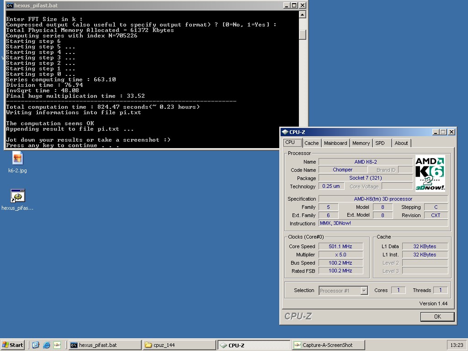
Task: Switch to the Cache tab
Action: pos(312,143)
